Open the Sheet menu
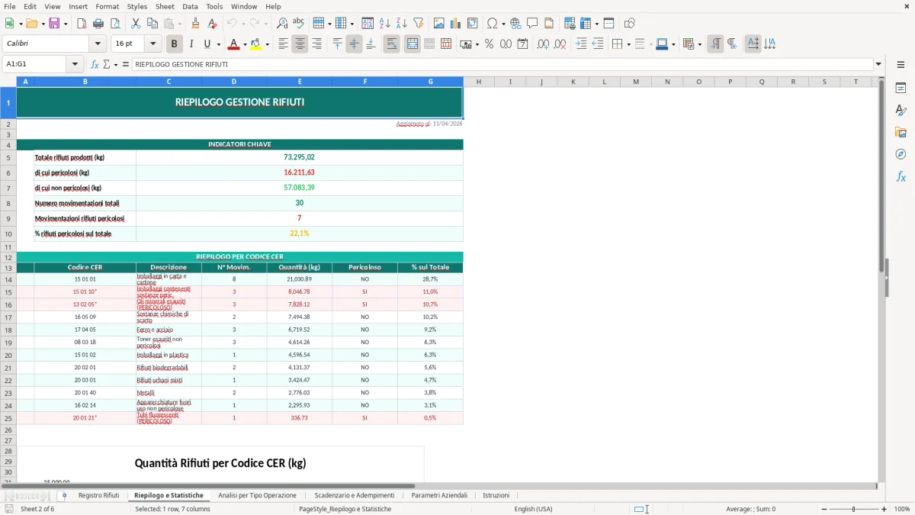This screenshot has width=915, height=515. (x=165, y=6)
